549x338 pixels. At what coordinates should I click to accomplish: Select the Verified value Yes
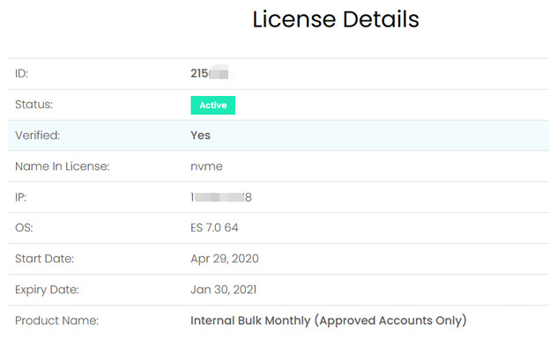click(200, 136)
